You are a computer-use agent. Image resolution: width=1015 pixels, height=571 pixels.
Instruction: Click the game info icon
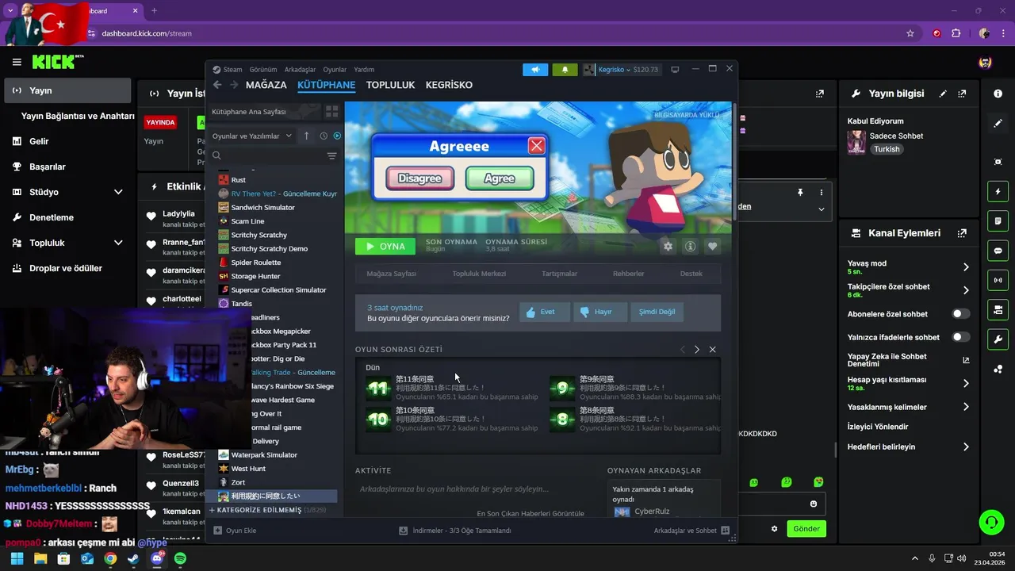point(690,247)
